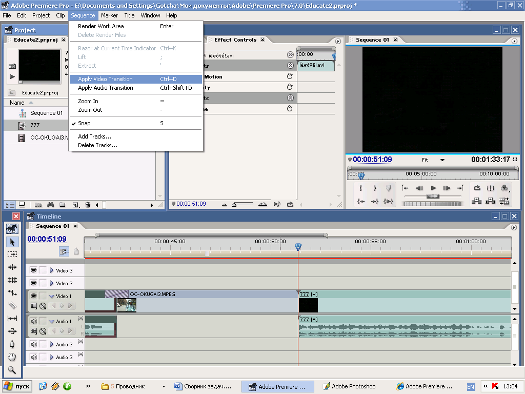Select the Ripple Edit tool

click(x=12, y=267)
